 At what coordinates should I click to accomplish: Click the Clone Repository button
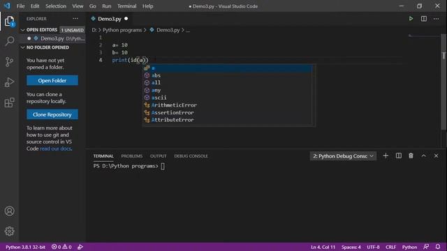pos(52,114)
